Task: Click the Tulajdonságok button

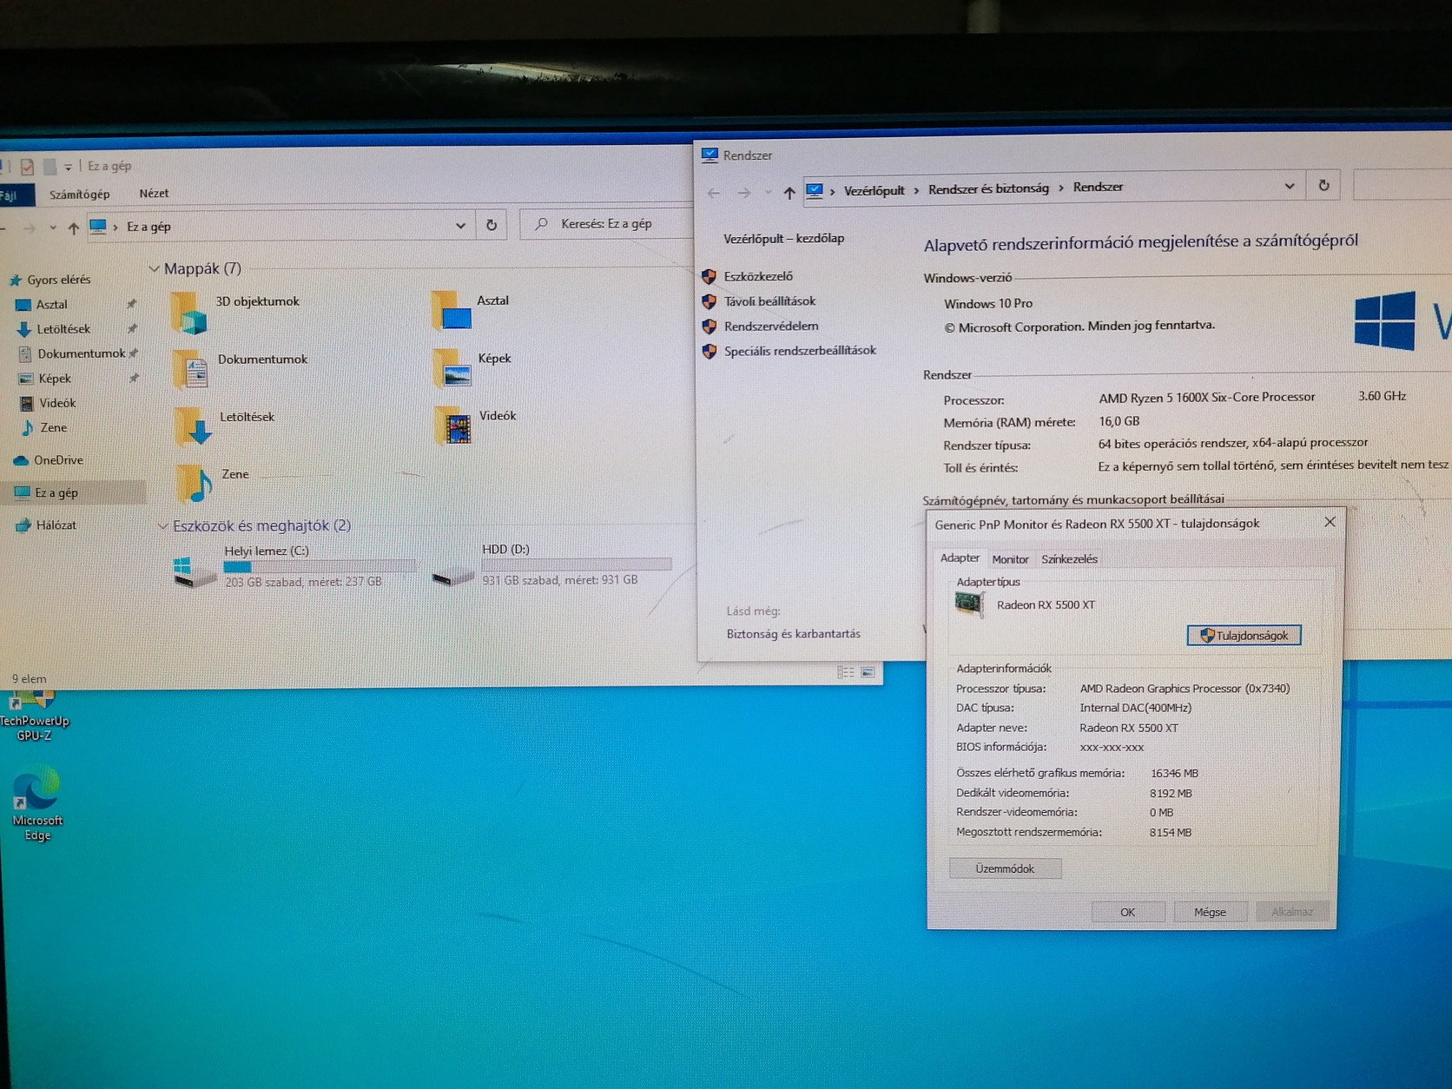Action: click(x=1244, y=636)
